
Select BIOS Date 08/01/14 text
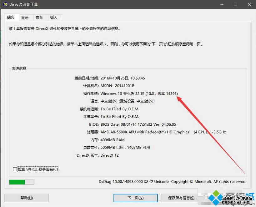point(138,124)
